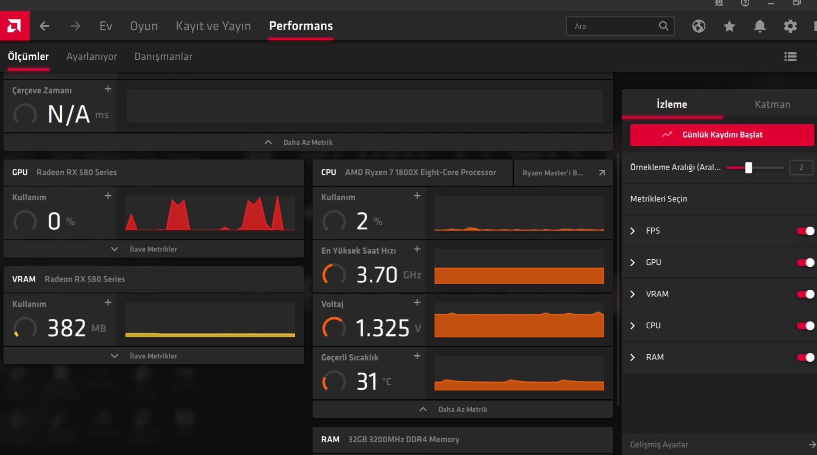Select the Katman panel tab
Viewport: 817px width, 455px height.
point(772,104)
